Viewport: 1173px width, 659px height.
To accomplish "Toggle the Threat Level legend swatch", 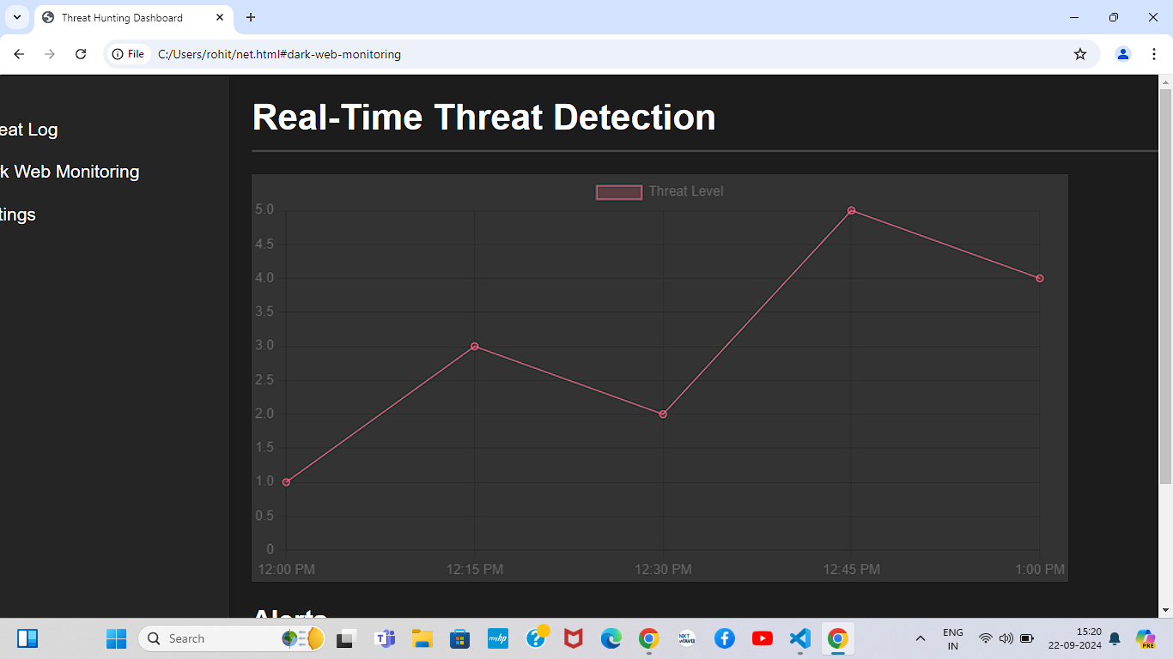I will pyautogui.click(x=619, y=192).
